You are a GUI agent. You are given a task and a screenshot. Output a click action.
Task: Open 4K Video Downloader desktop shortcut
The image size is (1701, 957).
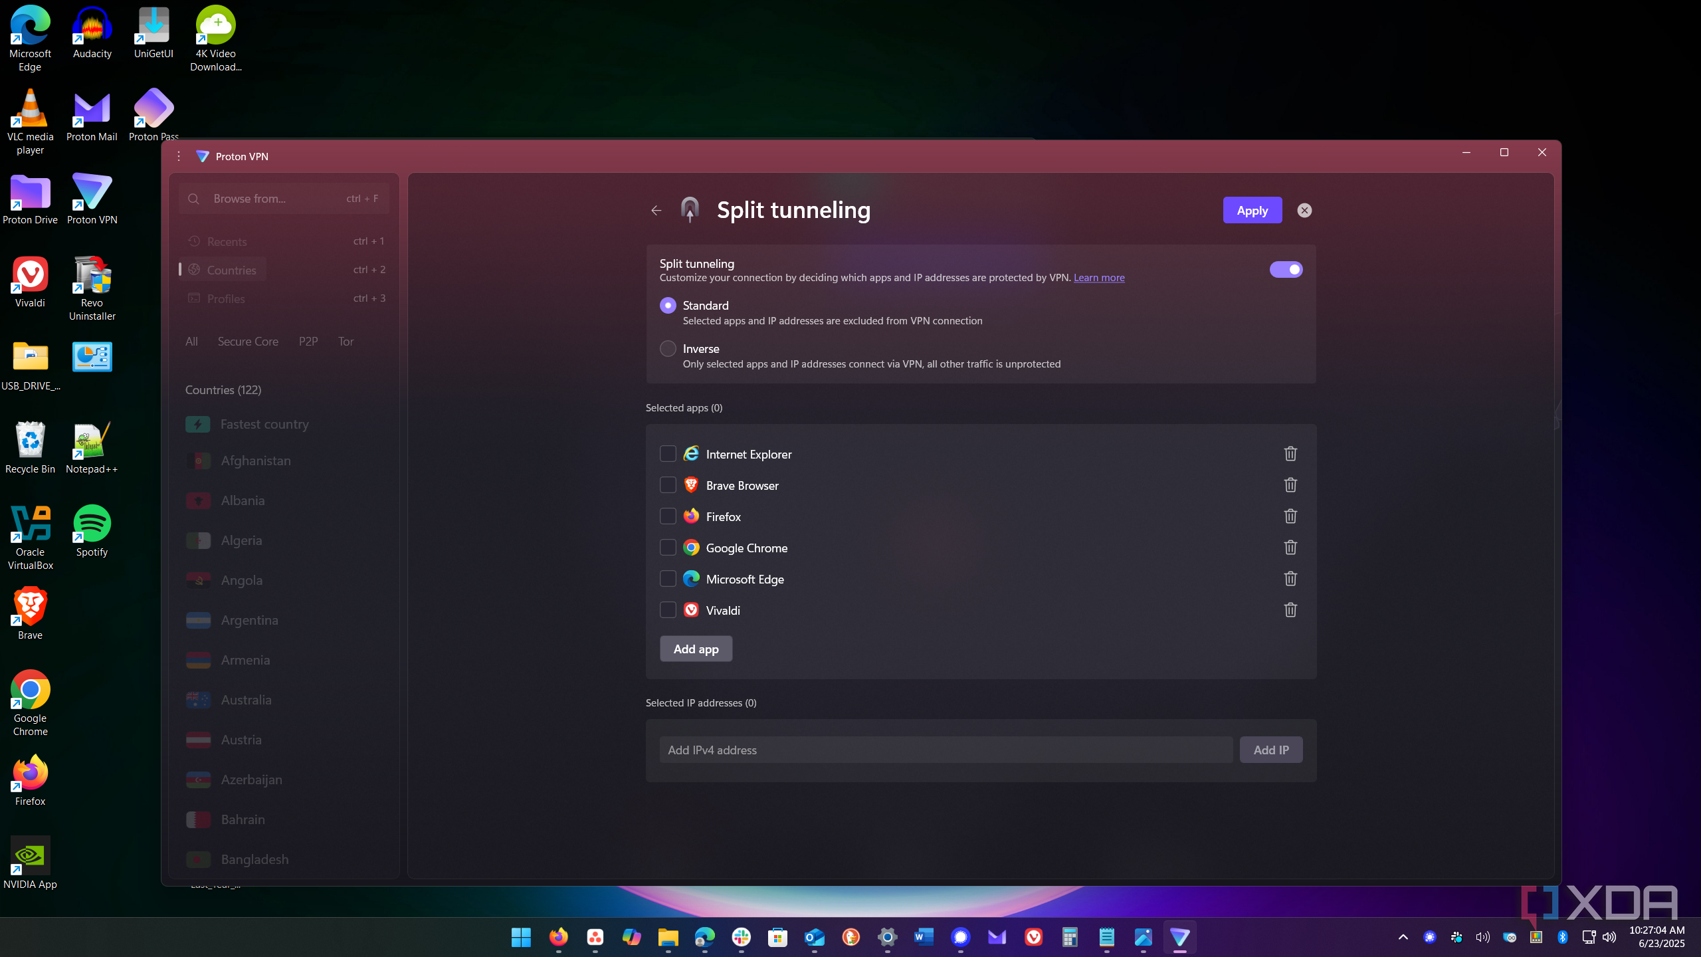click(x=215, y=39)
